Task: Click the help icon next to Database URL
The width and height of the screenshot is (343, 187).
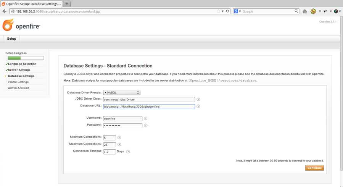Action: [x=198, y=106]
